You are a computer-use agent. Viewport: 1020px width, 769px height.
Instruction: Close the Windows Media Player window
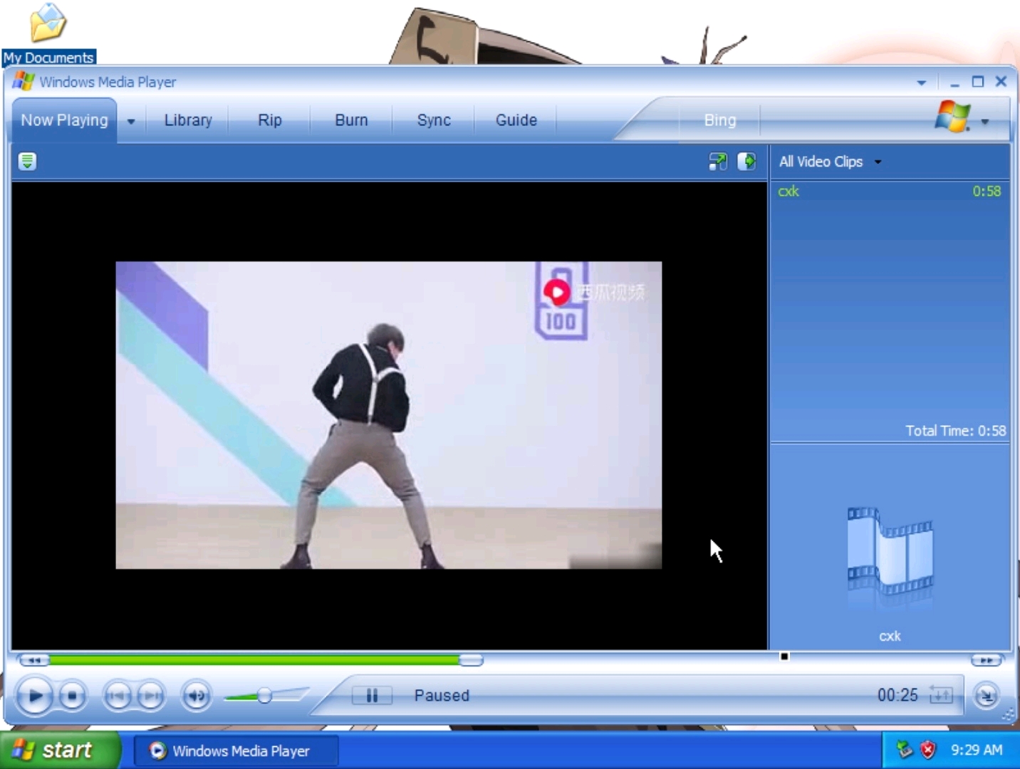1001,82
